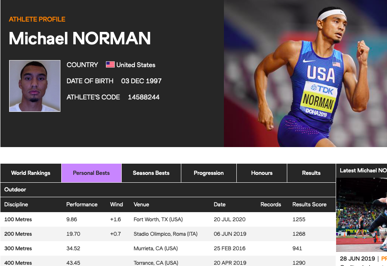The image size is (387, 266).
Task: Open the Progression tab
Action: [x=209, y=173]
